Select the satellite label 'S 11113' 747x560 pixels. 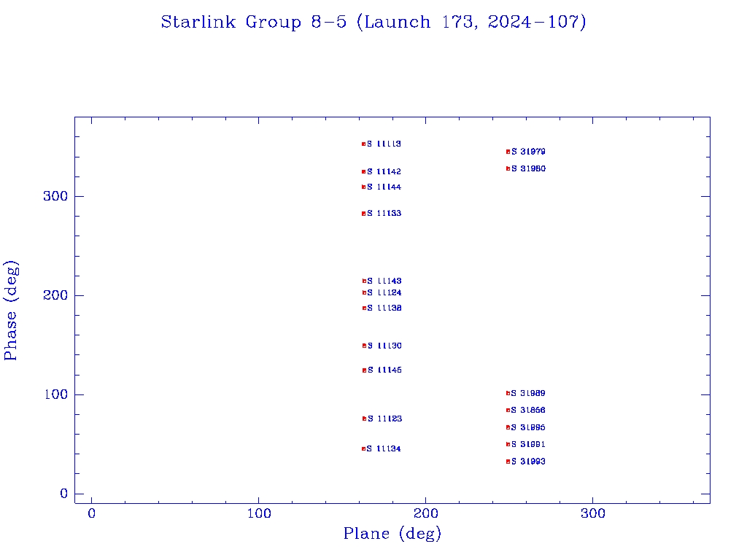click(384, 144)
